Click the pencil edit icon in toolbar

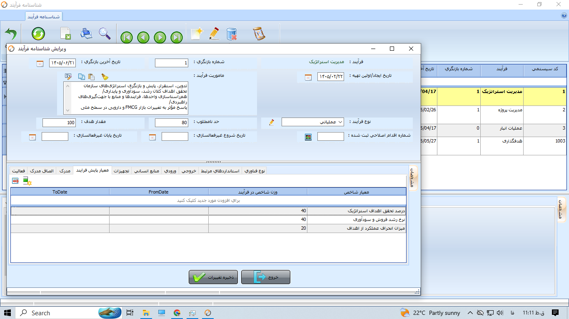[214, 34]
